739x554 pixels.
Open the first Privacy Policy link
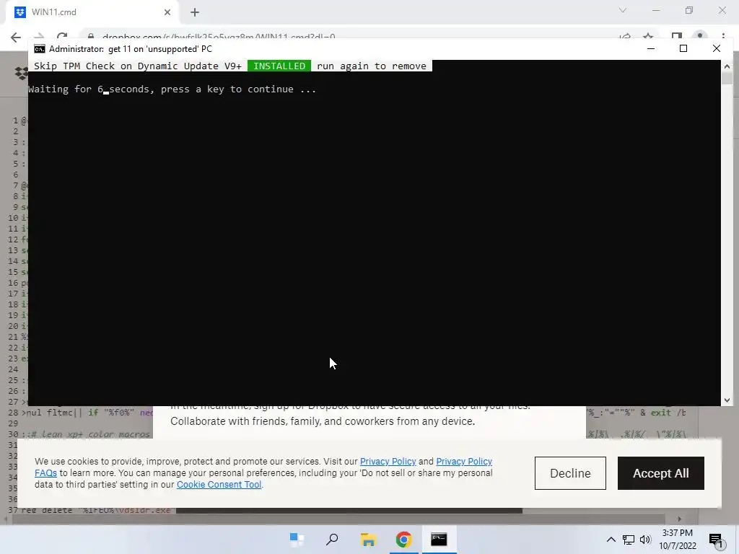pos(388,461)
